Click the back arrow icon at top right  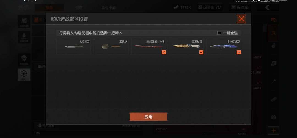tap(268, 7)
